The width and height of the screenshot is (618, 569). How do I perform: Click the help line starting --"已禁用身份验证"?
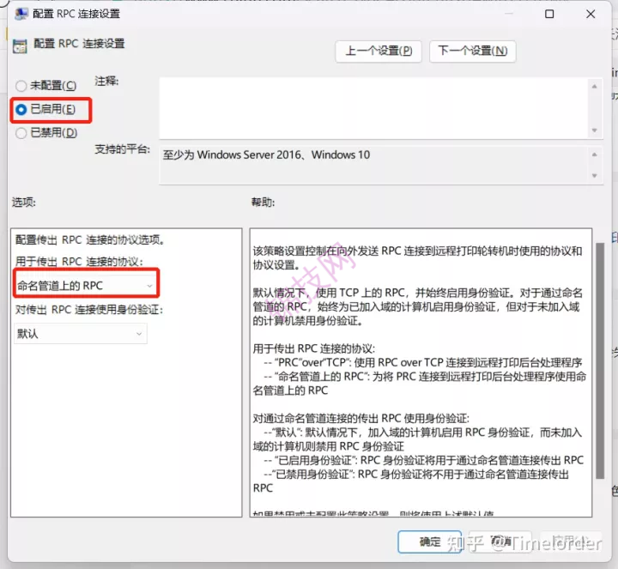pyautogui.click(x=416, y=474)
